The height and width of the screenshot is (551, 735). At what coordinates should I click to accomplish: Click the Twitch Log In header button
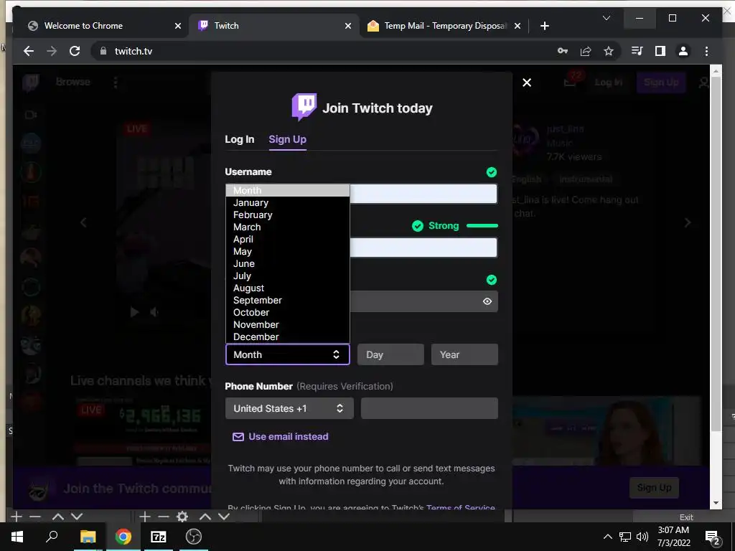[x=608, y=83]
